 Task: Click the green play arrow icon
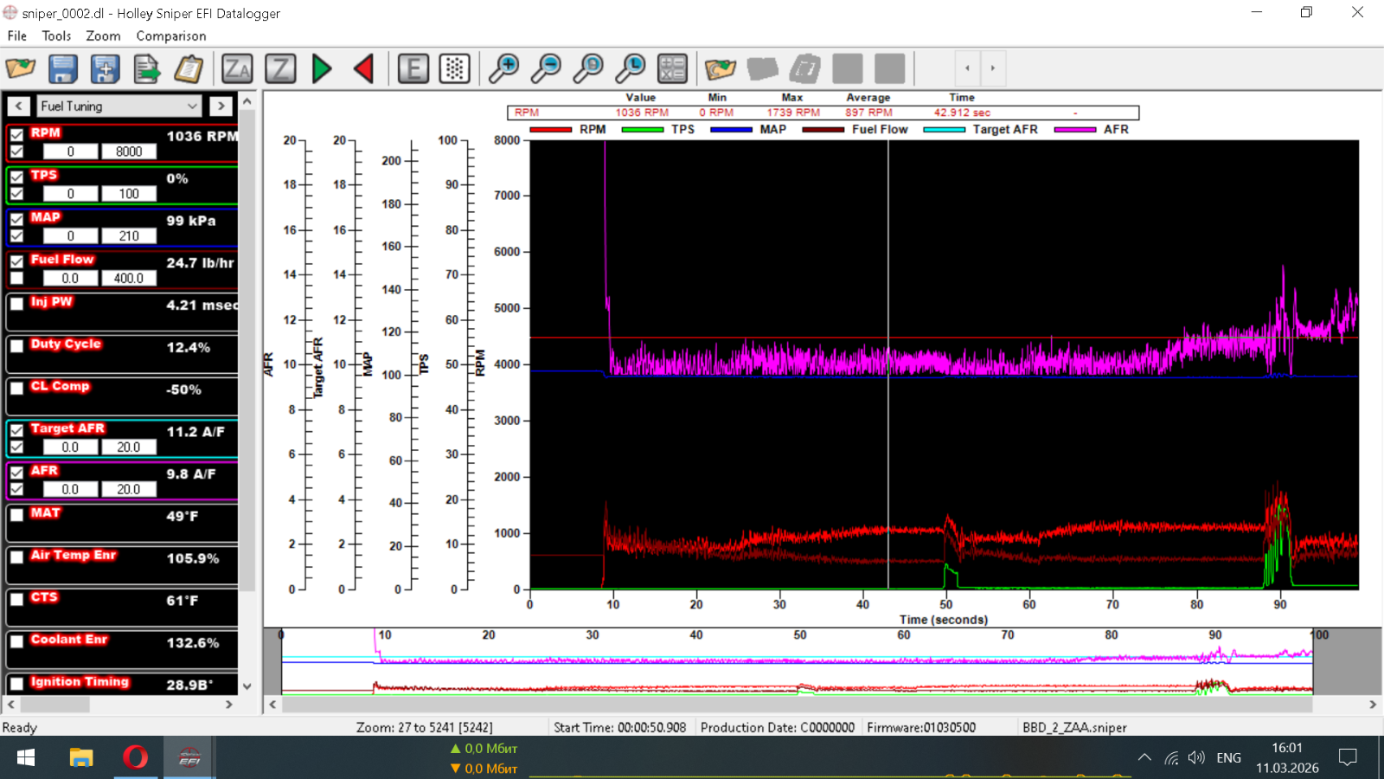pyautogui.click(x=322, y=68)
